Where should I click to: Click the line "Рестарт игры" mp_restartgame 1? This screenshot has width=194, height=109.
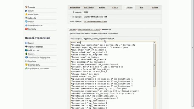click(x=99, y=48)
